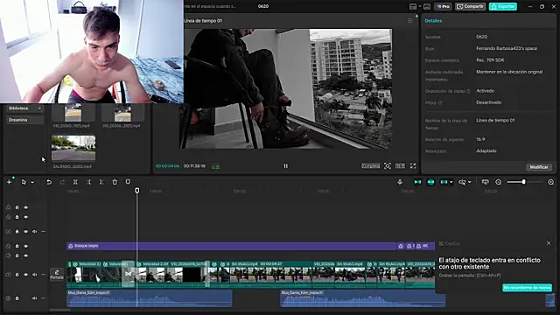Pause playback in the preview player
The image size is (560, 315).
click(x=286, y=165)
